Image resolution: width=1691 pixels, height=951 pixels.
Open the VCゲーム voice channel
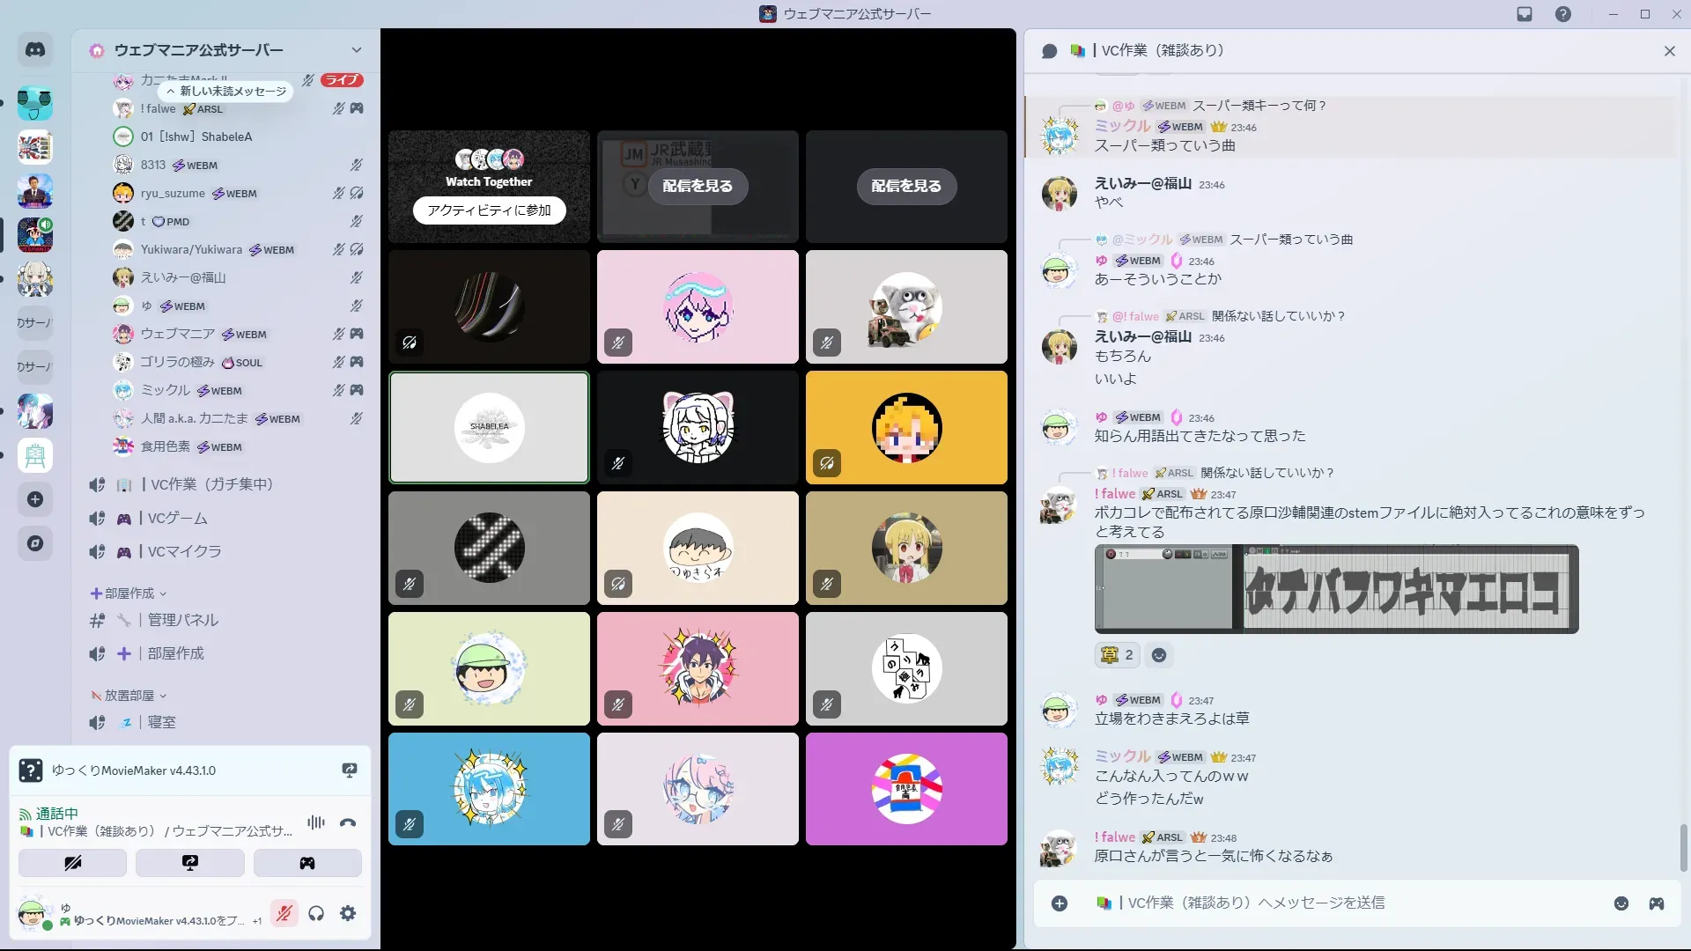tap(178, 519)
